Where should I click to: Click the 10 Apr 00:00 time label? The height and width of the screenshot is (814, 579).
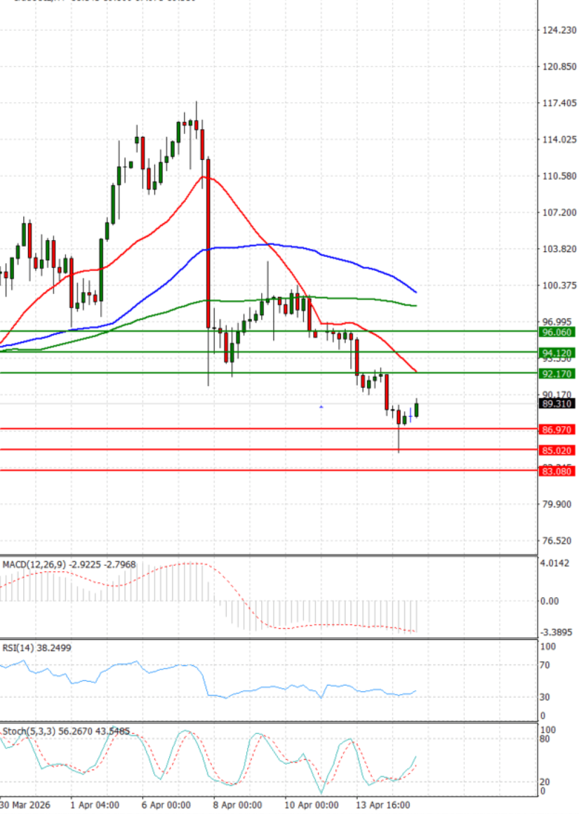(x=312, y=805)
